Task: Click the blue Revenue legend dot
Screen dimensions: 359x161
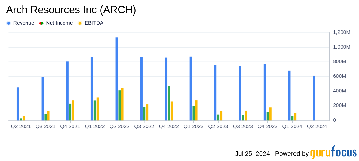Action: tap(9, 23)
